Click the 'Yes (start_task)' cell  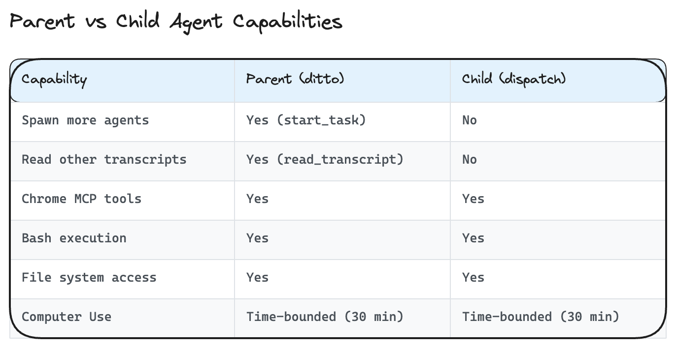click(x=306, y=120)
